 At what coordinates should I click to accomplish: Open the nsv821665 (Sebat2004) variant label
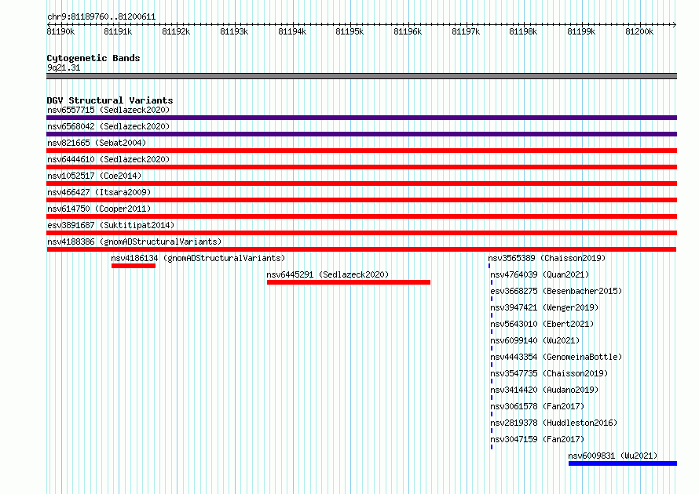click(x=97, y=143)
